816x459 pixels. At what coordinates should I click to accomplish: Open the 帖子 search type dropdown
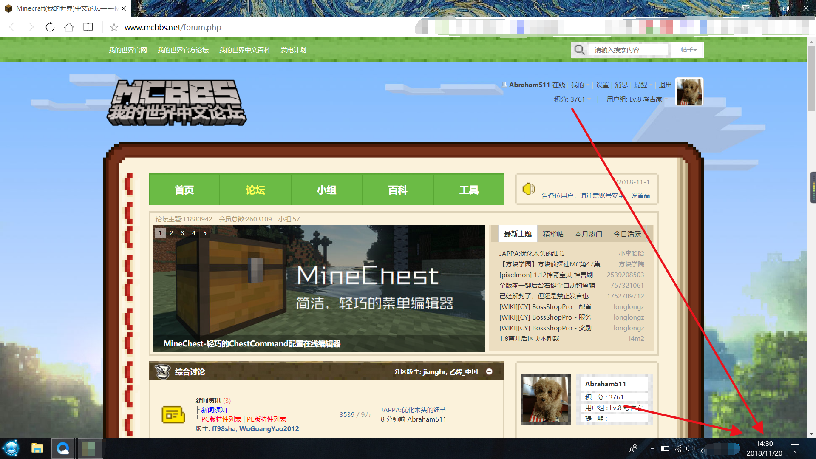point(688,50)
